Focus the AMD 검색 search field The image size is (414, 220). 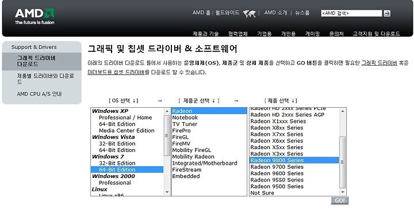pos(351,13)
